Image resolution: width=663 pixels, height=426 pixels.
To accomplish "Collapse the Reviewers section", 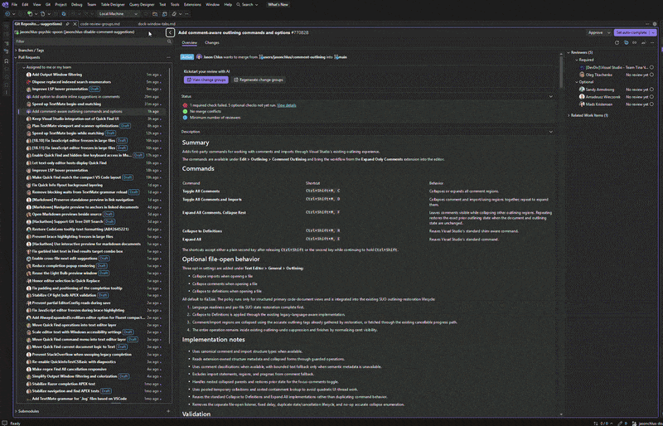I will click(x=569, y=53).
